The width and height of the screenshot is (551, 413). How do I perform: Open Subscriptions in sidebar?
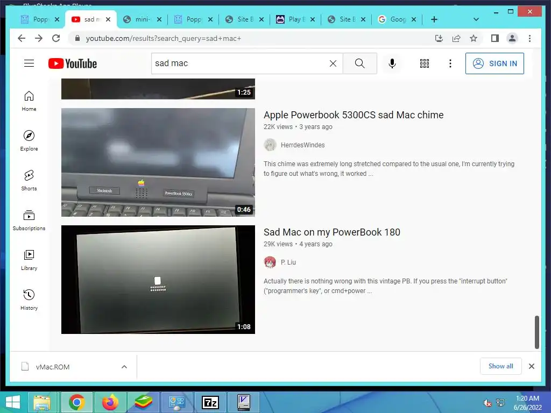(x=29, y=220)
